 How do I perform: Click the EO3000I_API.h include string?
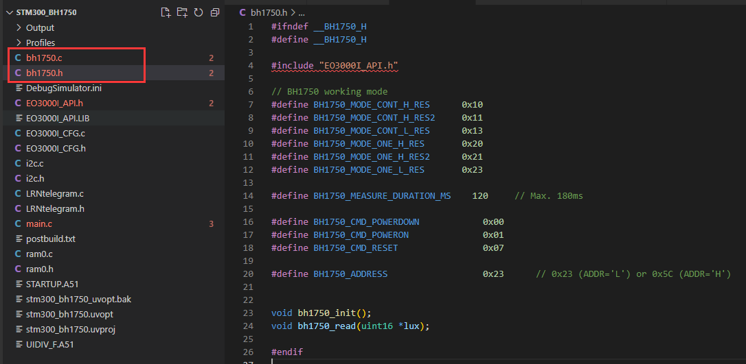358,66
